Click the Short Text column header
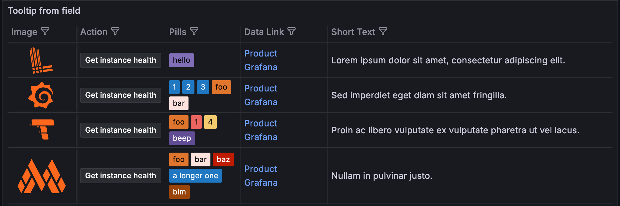Viewport: 620px width, 206px height. pyautogui.click(x=353, y=32)
